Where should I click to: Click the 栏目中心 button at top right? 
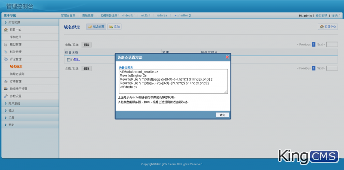click(328, 27)
